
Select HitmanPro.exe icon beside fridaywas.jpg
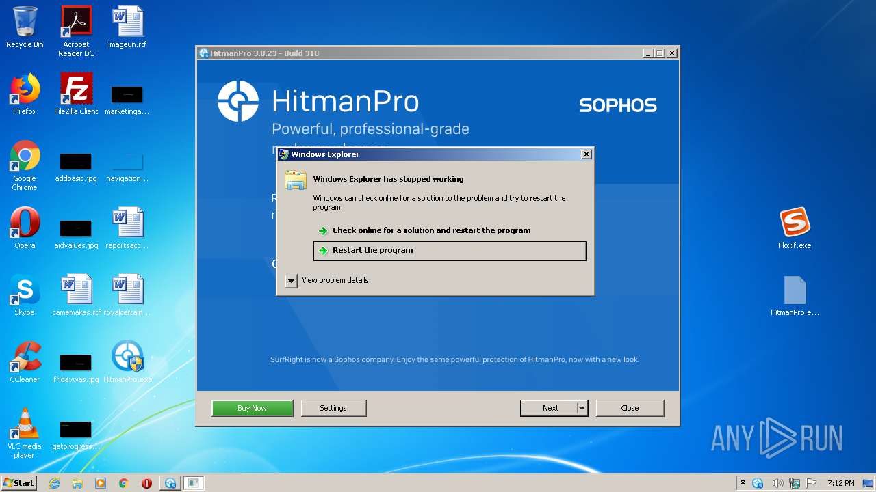point(127,362)
